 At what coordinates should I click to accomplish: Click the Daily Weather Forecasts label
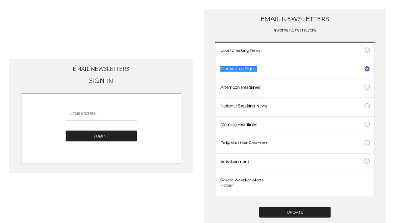(x=244, y=143)
